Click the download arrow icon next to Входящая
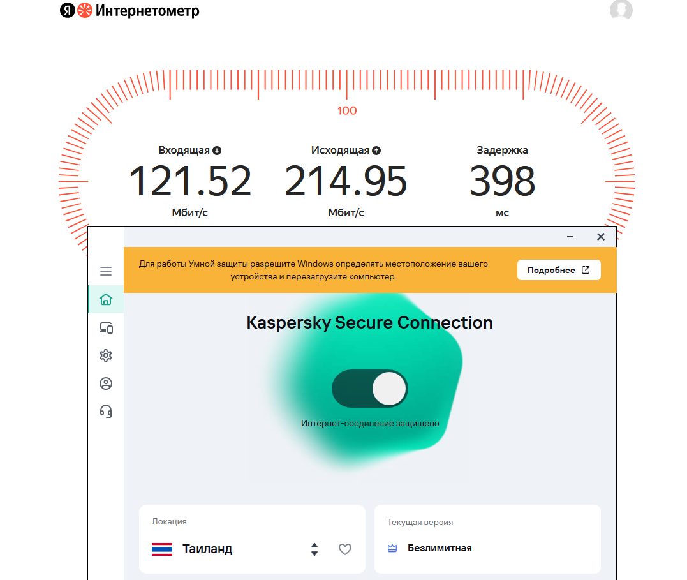 (x=217, y=151)
